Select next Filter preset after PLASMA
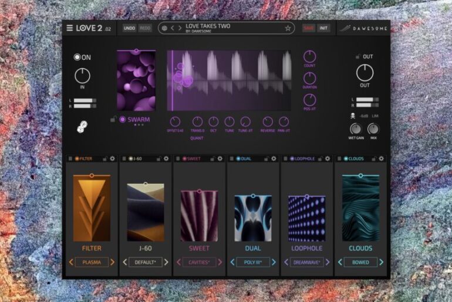Image resolution: width=452 pixels, height=302 pixels. [x=113, y=262]
